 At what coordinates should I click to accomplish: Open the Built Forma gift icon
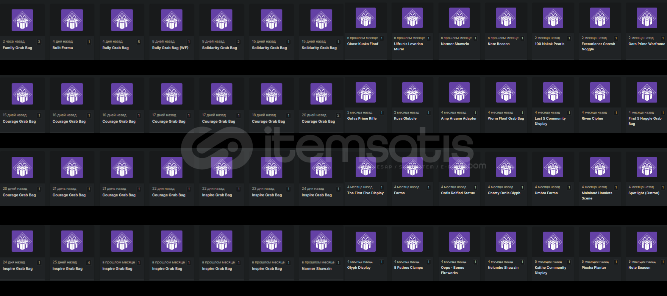coord(72,20)
